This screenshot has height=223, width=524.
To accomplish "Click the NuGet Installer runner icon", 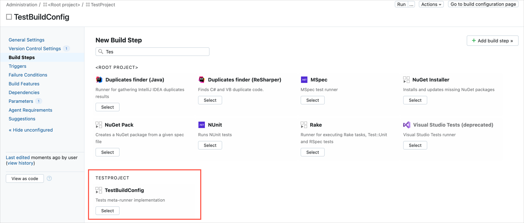I will tap(407, 79).
